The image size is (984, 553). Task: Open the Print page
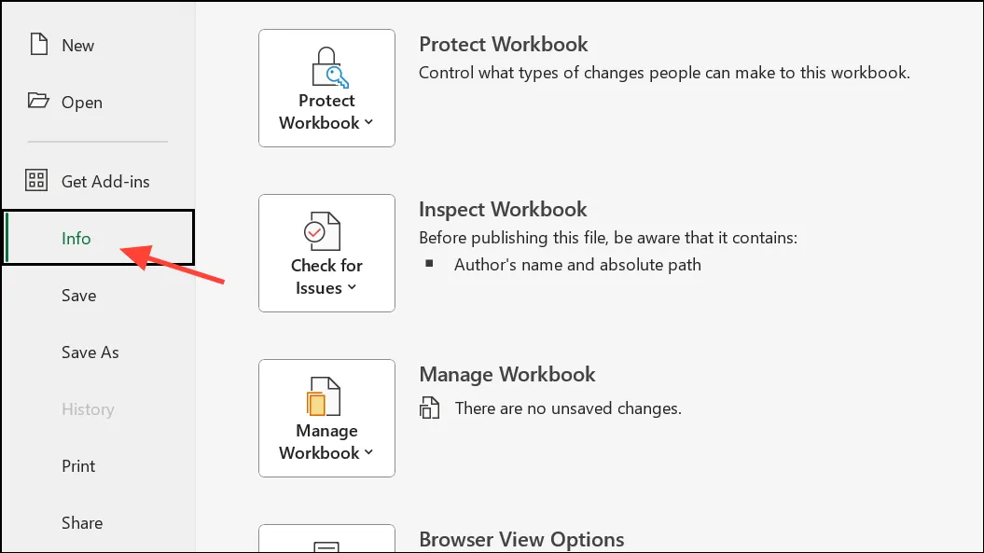click(78, 465)
